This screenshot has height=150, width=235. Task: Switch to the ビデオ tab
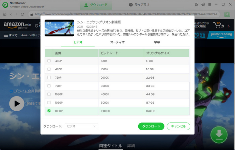point(78,42)
